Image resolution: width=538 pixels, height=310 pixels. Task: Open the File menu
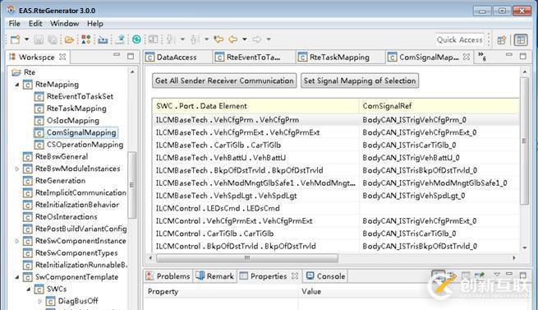point(15,23)
